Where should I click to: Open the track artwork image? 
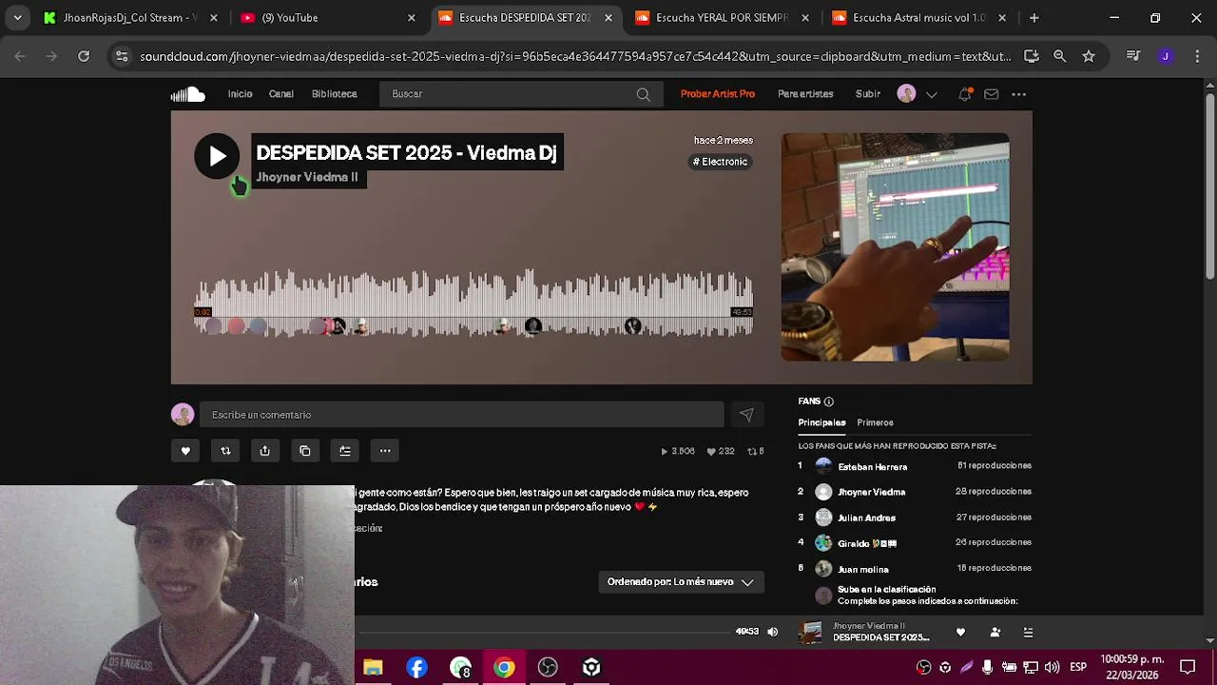[896, 247]
